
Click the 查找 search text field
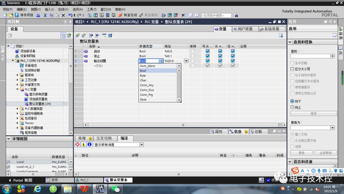click(x=311, y=56)
